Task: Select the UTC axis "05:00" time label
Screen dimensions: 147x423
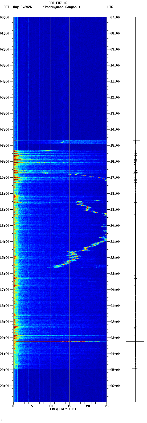Action: coord(115,370)
